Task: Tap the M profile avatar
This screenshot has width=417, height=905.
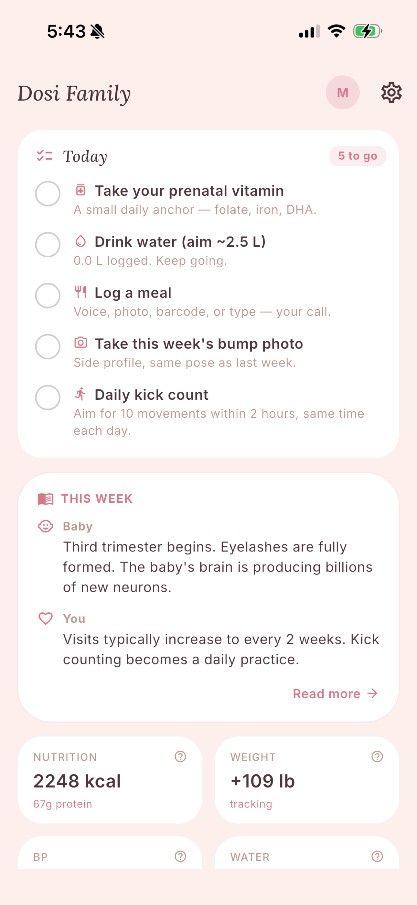Action: pyautogui.click(x=343, y=93)
